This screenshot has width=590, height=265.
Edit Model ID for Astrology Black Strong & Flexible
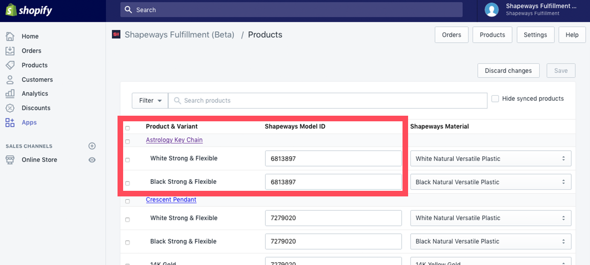click(x=333, y=182)
